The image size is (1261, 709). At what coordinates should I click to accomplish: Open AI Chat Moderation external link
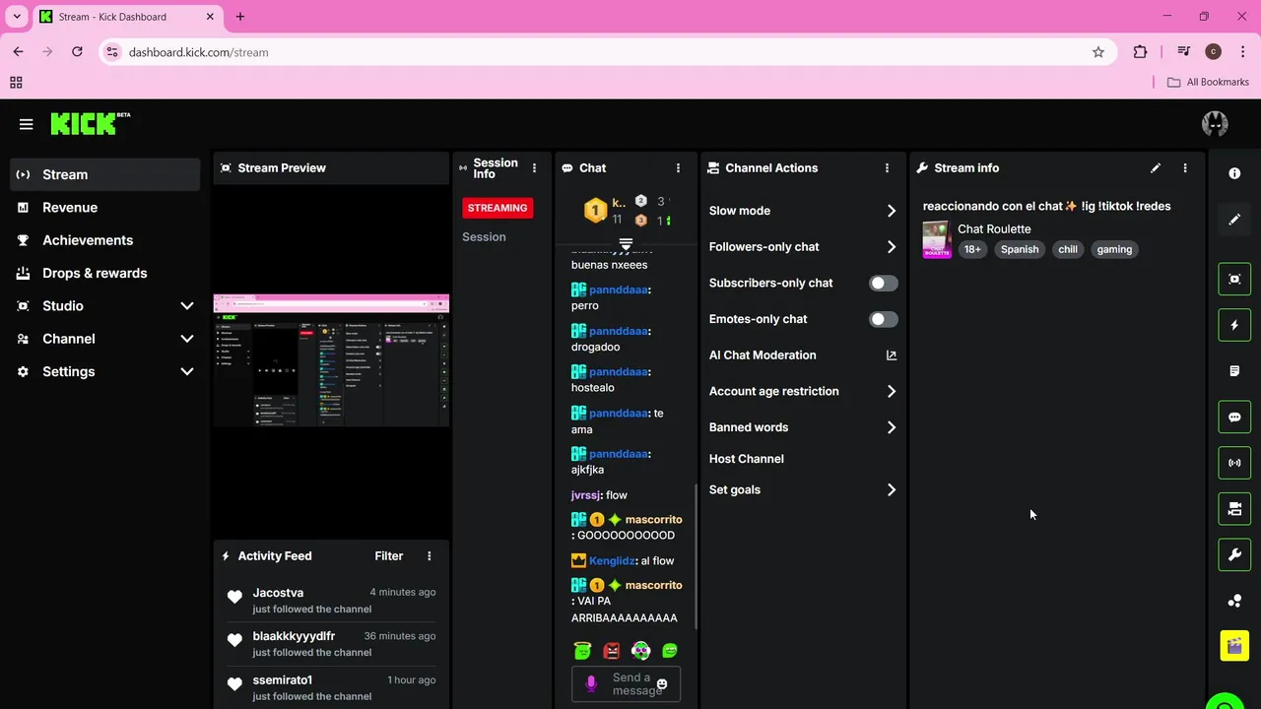coord(892,355)
